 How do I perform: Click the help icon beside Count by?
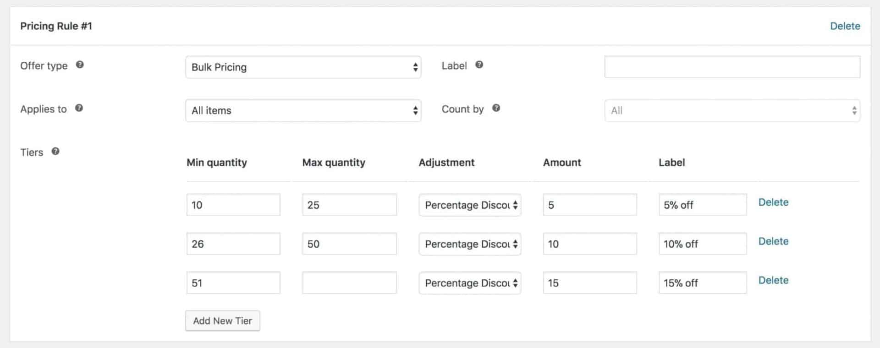pos(496,108)
